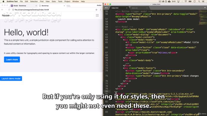207x116 pixels.
Task: Reload the page in the browser
Action: pyautogui.click(x=9, y=10)
